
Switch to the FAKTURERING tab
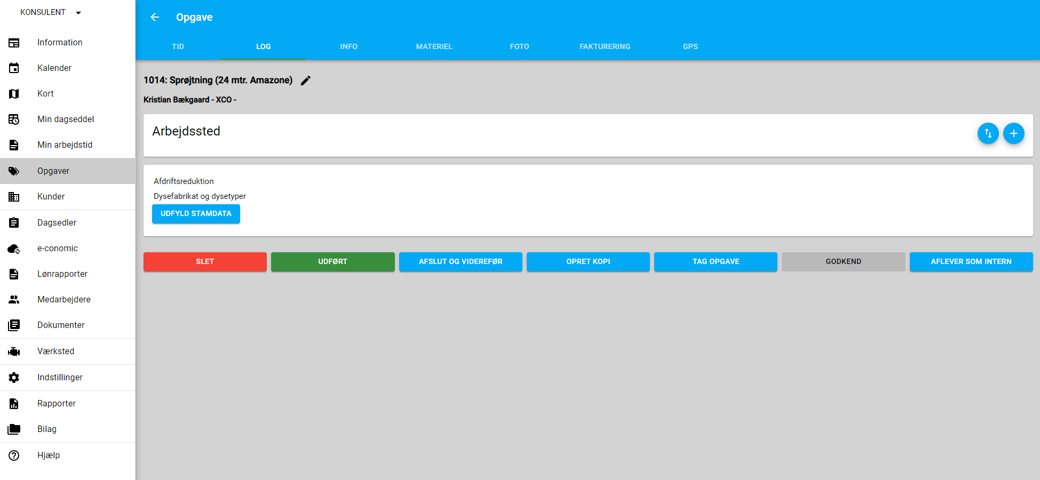pos(605,46)
